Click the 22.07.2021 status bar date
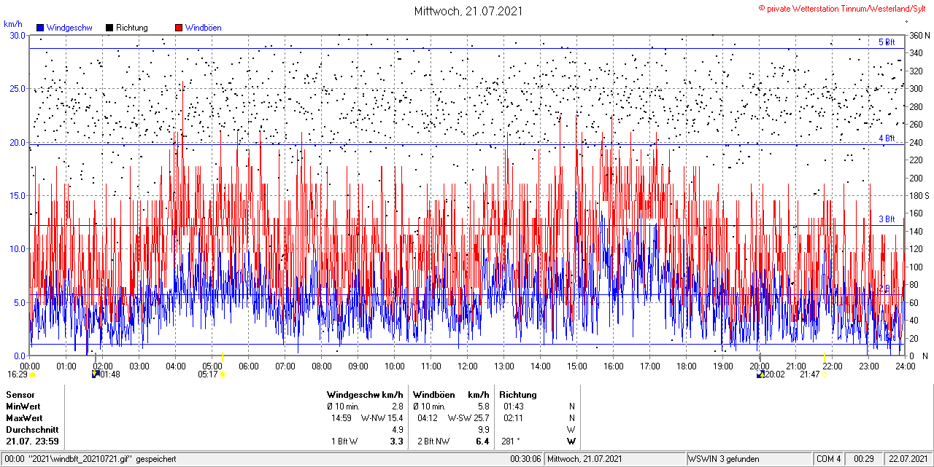Viewport: 934px width, 467px height. tap(908, 459)
